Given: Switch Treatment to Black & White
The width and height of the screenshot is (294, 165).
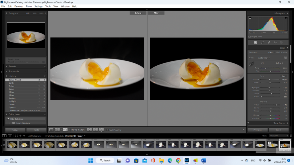Looking at the screenshot, I should coord(281,52).
